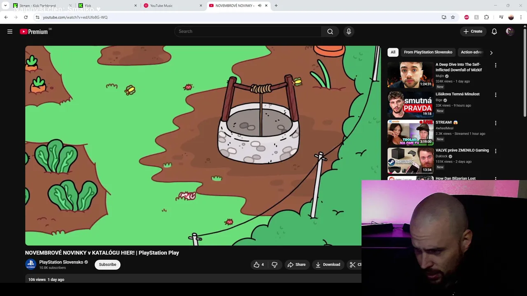
Task: Click into the YouTube search field
Action: [248, 32]
